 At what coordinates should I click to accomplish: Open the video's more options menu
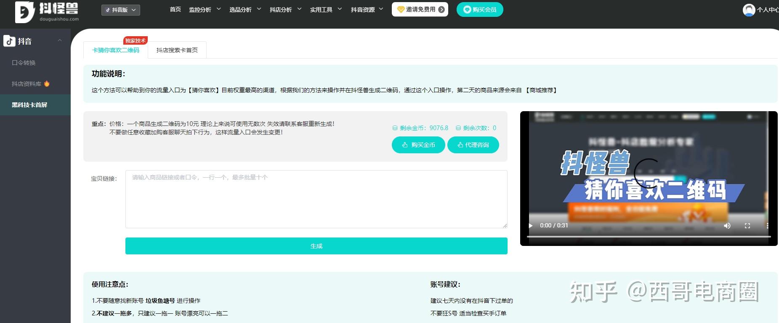768,226
